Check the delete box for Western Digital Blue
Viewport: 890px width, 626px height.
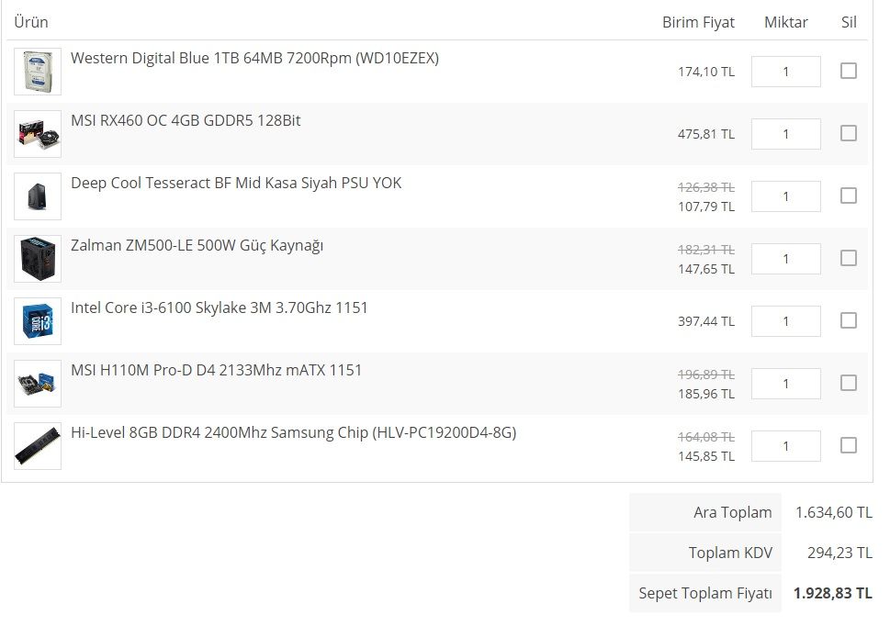tap(849, 71)
